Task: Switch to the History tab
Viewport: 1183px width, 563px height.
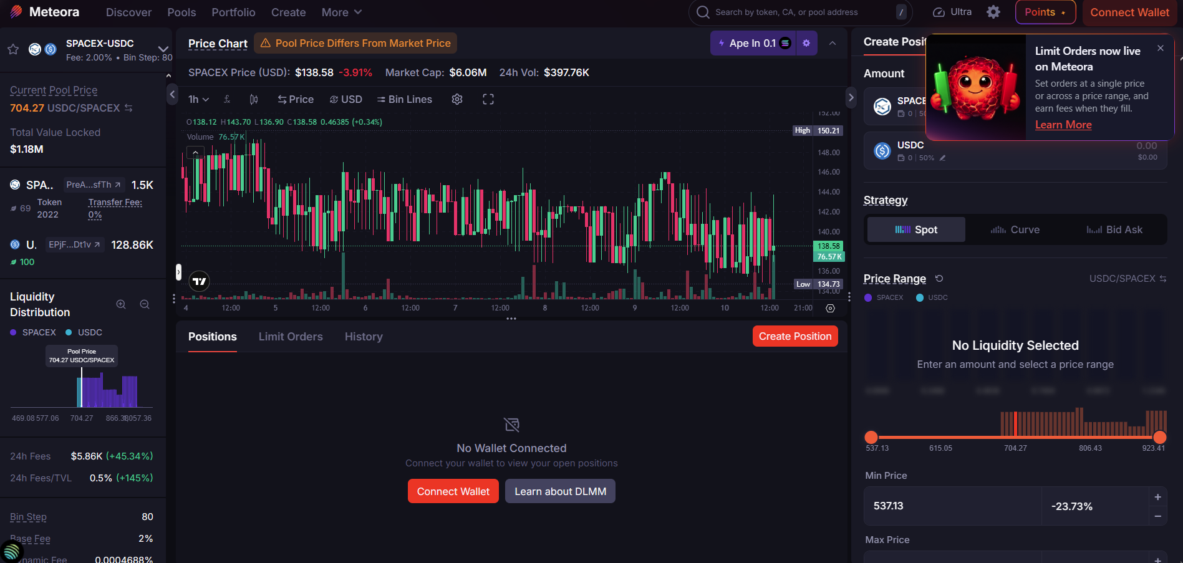Action: coord(364,337)
